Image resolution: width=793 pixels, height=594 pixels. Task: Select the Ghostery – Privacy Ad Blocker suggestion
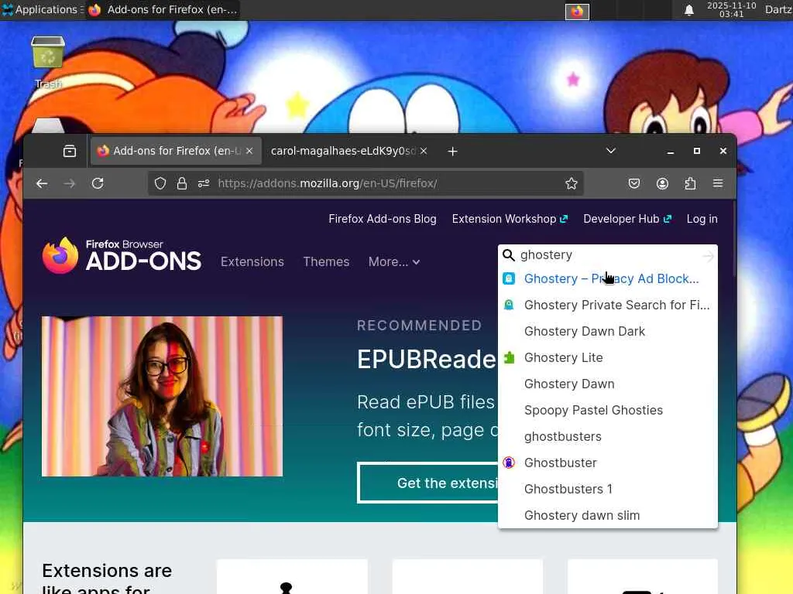(x=608, y=278)
